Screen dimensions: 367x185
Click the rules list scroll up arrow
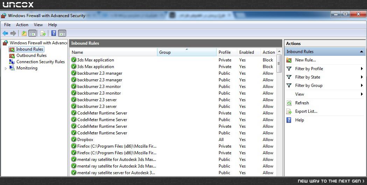pos(279,51)
